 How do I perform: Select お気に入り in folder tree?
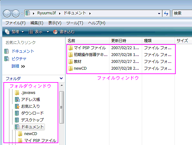pos(31,106)
